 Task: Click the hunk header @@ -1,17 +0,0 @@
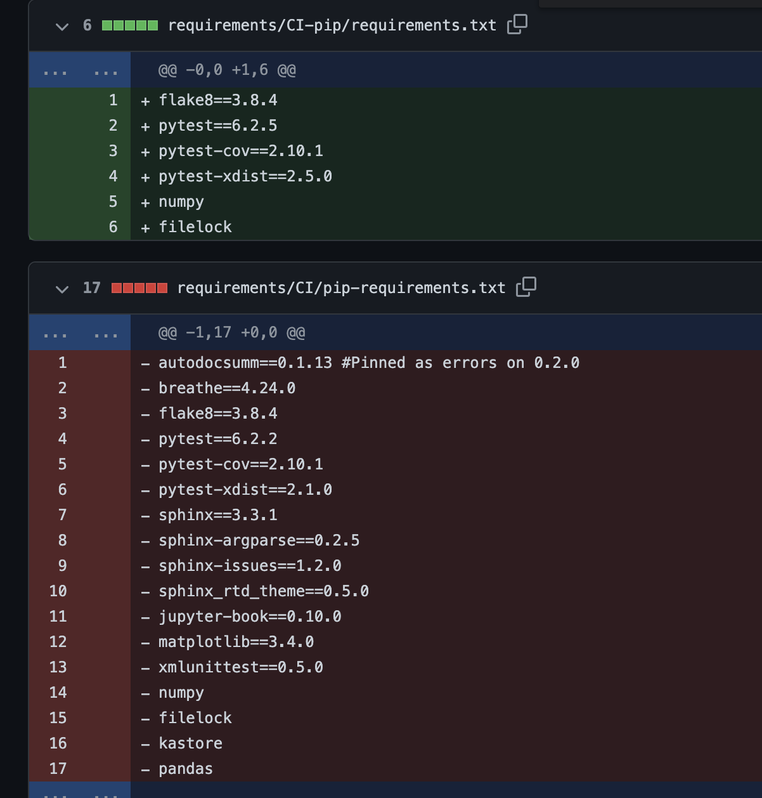[231, 332]
